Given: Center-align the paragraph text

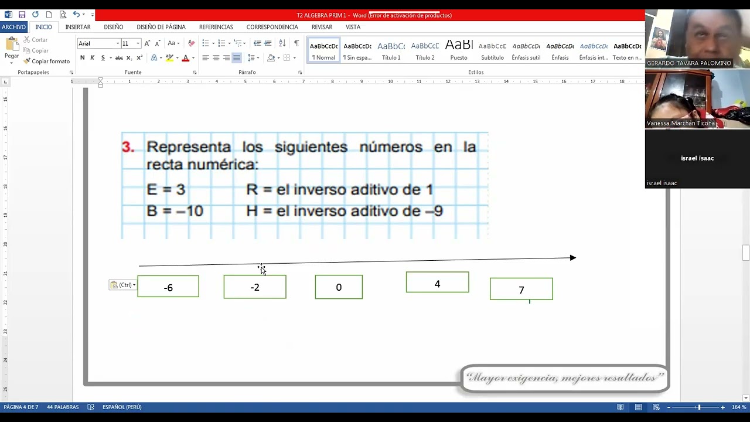Looking at the screenshot, I should coord(216,57).
